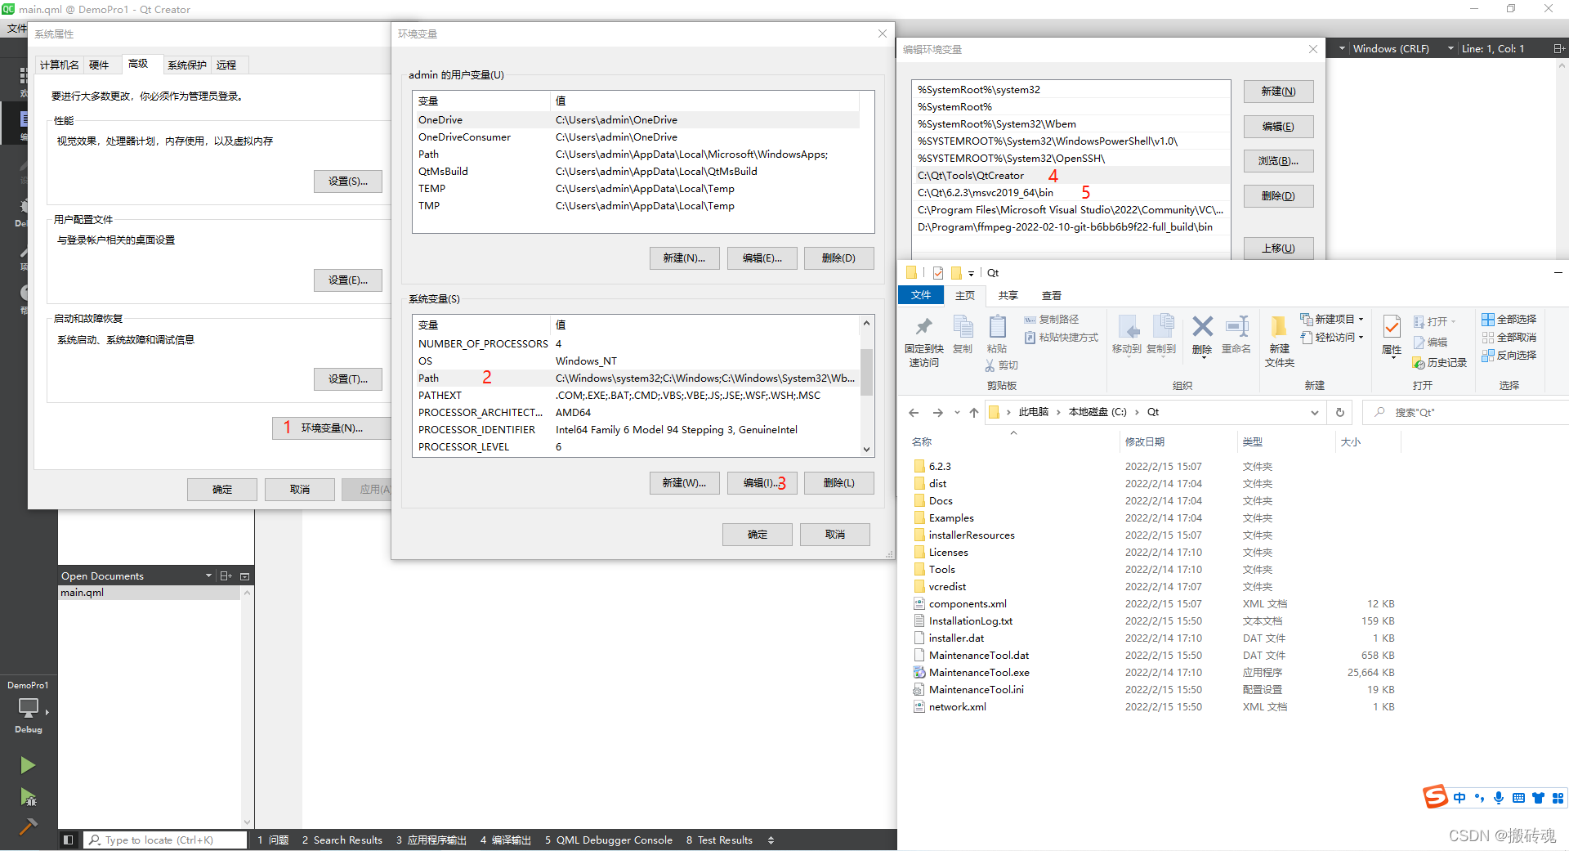Click Move to in Explorer ribbon
Image resolution: width=1569 pixels, height=851 pixels.
[1127, 334]
